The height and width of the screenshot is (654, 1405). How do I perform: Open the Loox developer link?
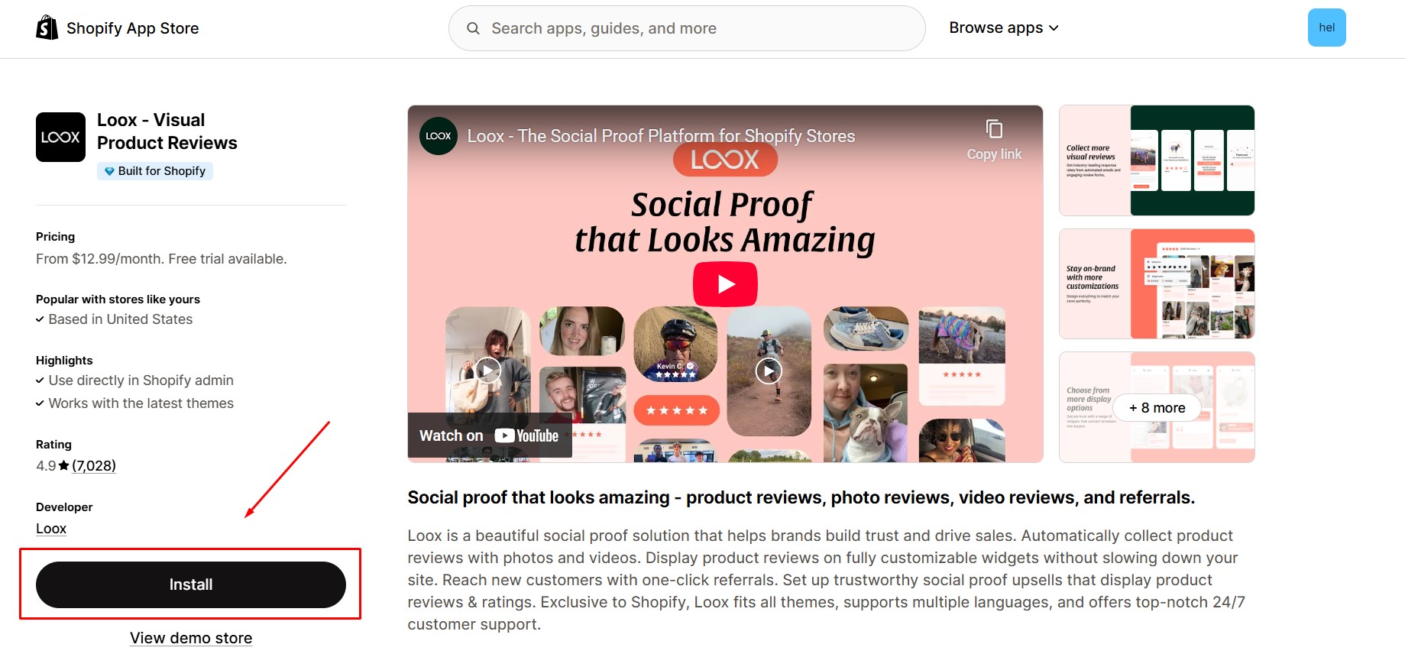[51, 529]
